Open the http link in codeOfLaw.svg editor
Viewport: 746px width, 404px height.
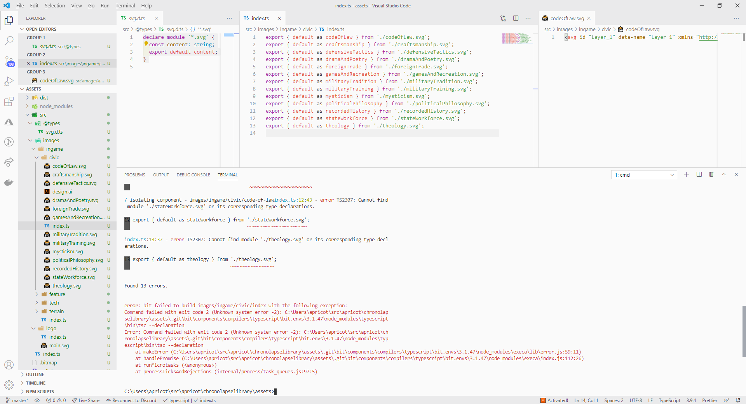tap(708, 37)
